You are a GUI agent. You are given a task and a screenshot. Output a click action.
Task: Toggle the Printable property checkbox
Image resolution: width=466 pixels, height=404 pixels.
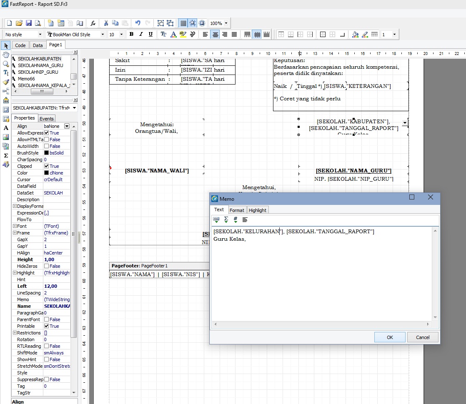pyautogui.click(x=47, y=326)
